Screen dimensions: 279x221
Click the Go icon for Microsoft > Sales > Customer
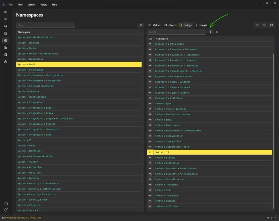point(150,82)
